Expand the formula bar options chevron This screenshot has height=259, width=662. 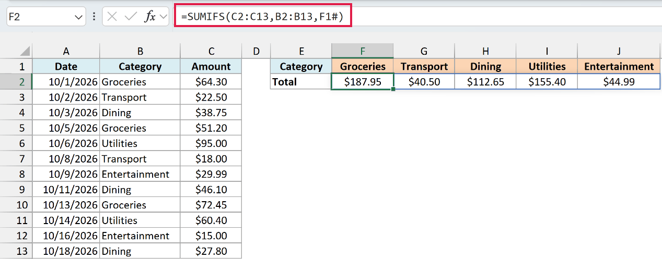pyautogui.click(x=164, y=17)
